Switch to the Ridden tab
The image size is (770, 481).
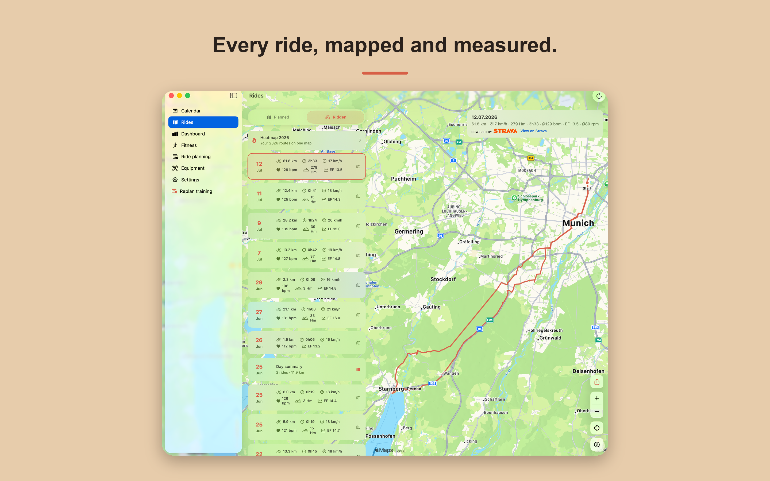click(335, 117)
